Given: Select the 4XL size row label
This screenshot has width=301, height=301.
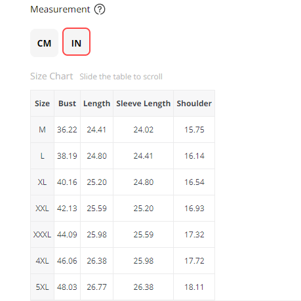Looking at the screenshot, I should 42,261.
